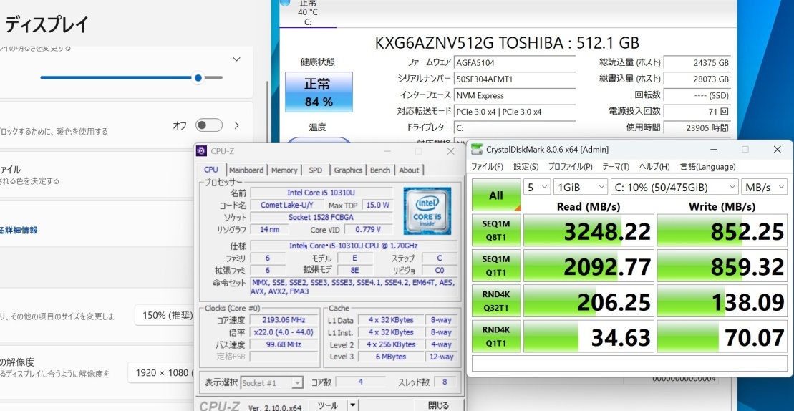The width and height of the screenshot is (794, 411).
Task: Run all benchmarks with All button
Action: pos(496,195)
